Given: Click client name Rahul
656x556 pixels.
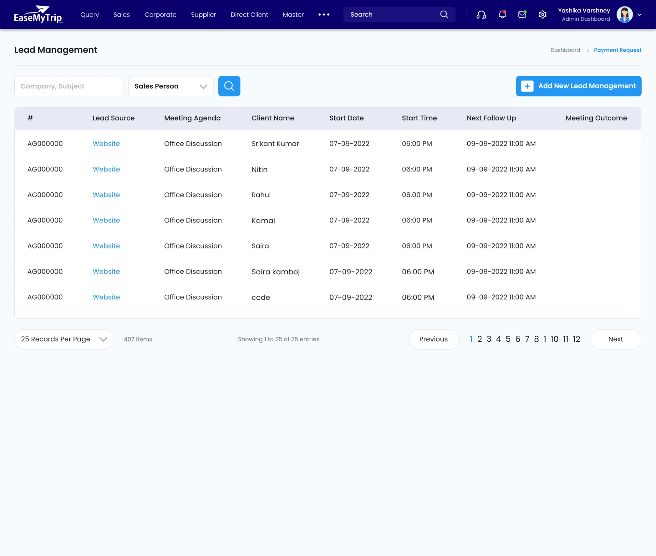Looking at the screenshot, I should coord(261,195).
